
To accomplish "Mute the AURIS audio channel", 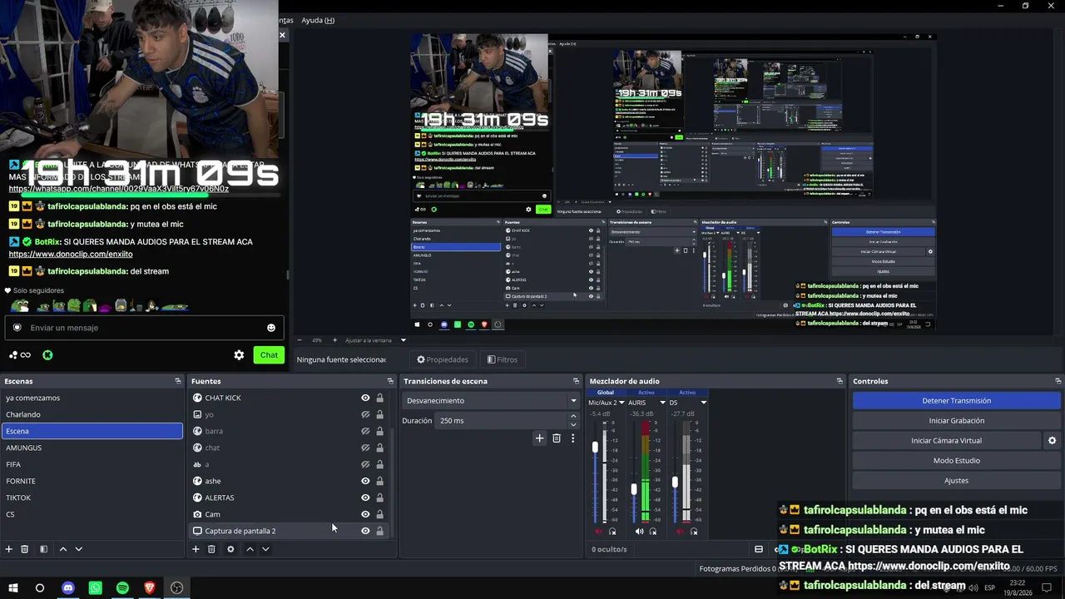I will (639, 532).
